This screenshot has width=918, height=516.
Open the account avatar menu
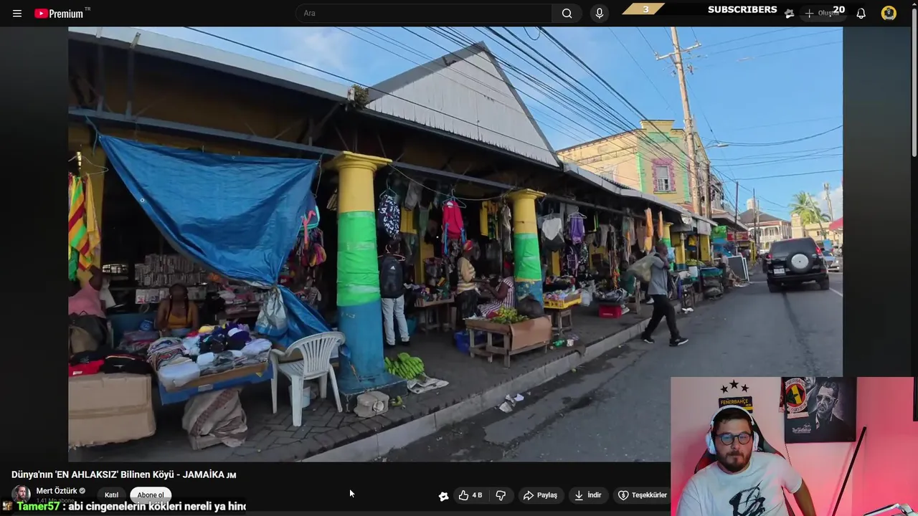pos(889,13)
